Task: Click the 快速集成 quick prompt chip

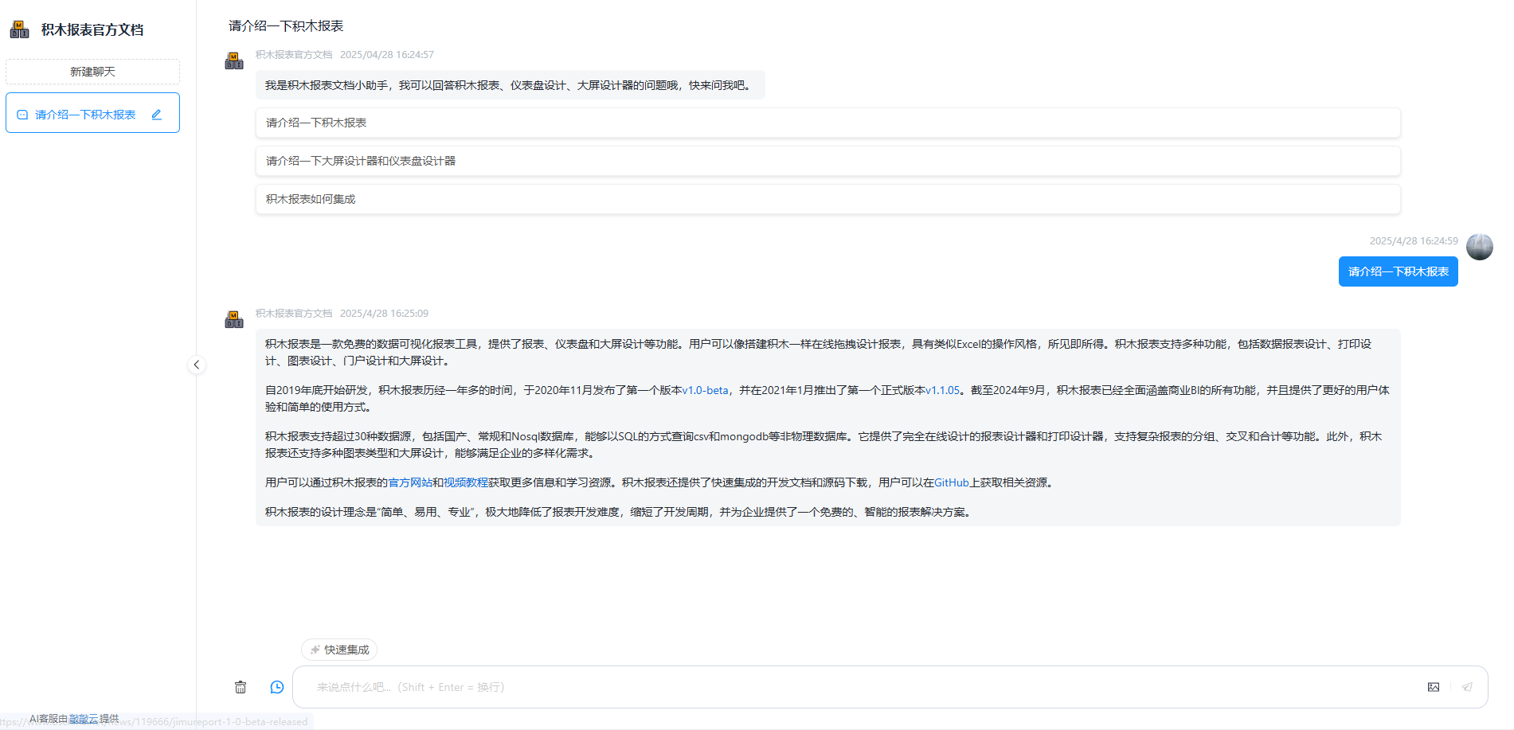Action: [x=339, y=650]
